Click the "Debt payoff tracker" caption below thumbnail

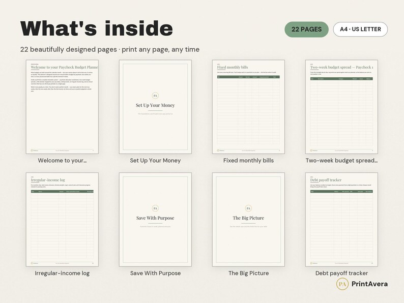click(341, 273)
